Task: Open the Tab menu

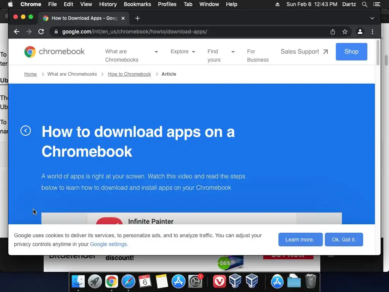Action: (x=188, y=4)
